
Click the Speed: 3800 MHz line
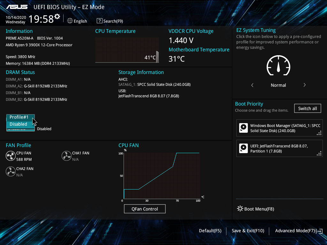pyautogui.click(x=20, y=57)
